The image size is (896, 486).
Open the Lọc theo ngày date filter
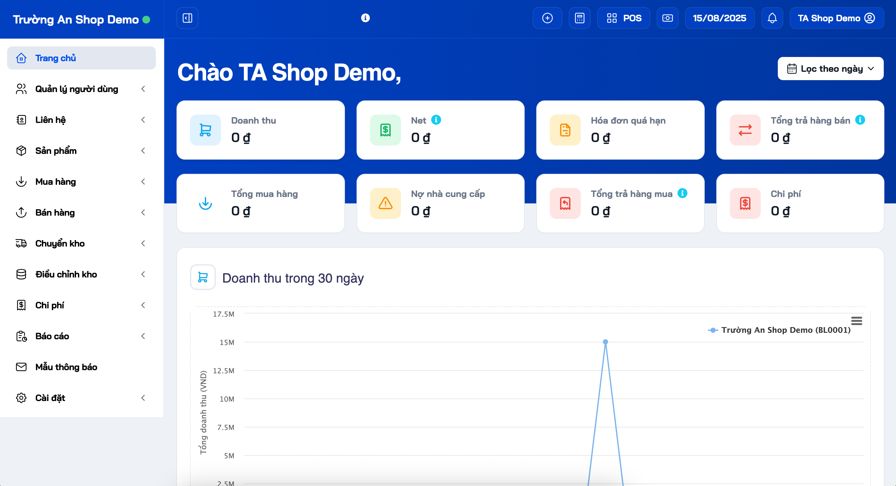coord(830,69)
